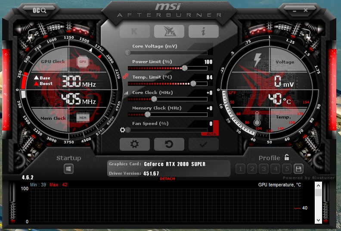The width and height of the screenshot is (341, 231).
Task: Click the GPU temperature, °C graph label
Action: (x=280, y=185)
